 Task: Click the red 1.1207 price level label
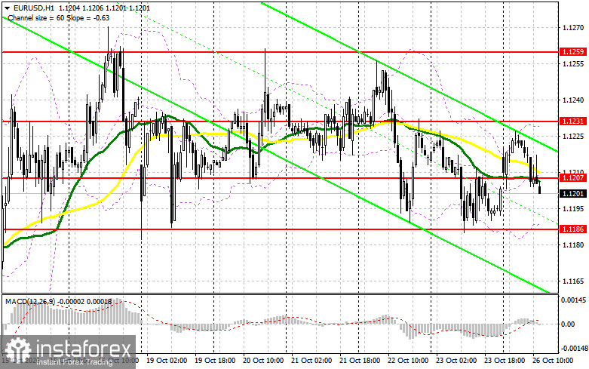573,178
